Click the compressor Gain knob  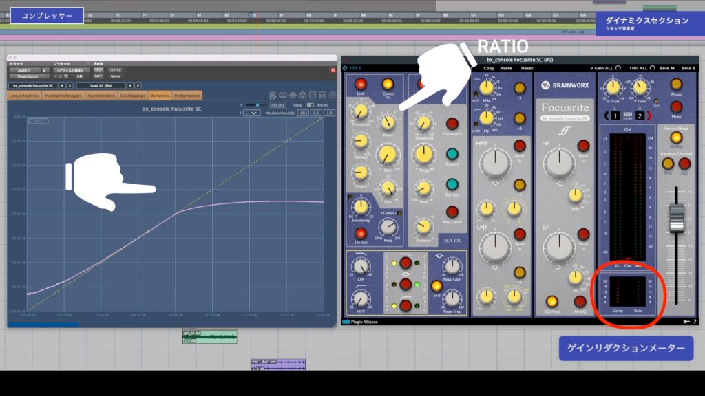388,155
